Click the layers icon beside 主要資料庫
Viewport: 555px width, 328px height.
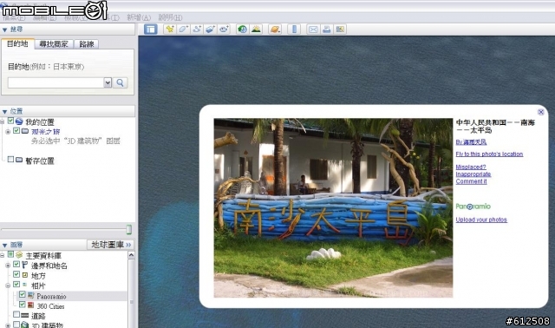coord(19,255)
